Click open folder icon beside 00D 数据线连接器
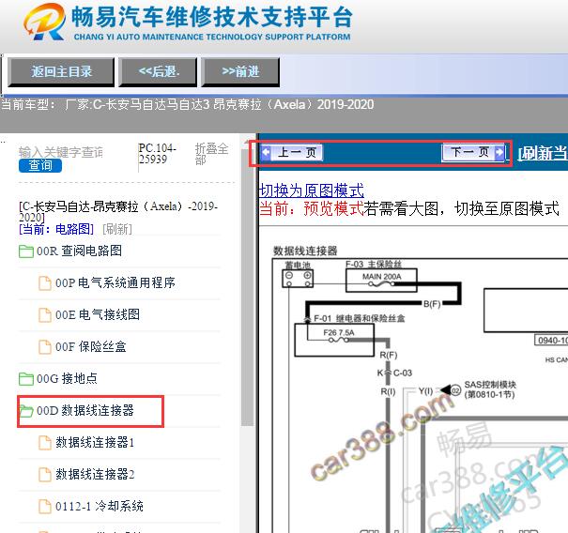The image size is (568, 533). 26,411
